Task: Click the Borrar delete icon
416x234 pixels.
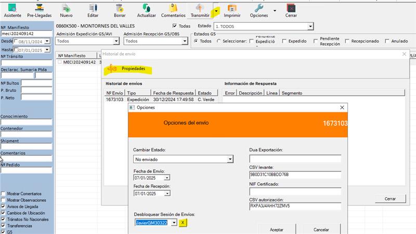Action: (x=120, y=9)
